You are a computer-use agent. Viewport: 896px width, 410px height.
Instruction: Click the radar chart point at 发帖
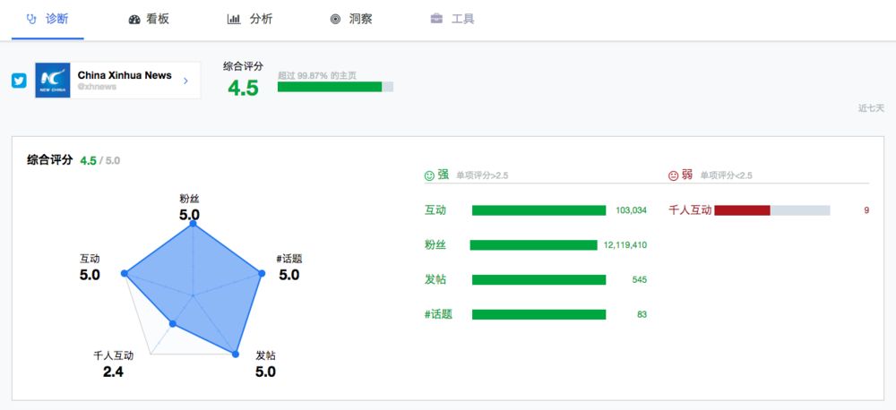(x=236, y=354)
